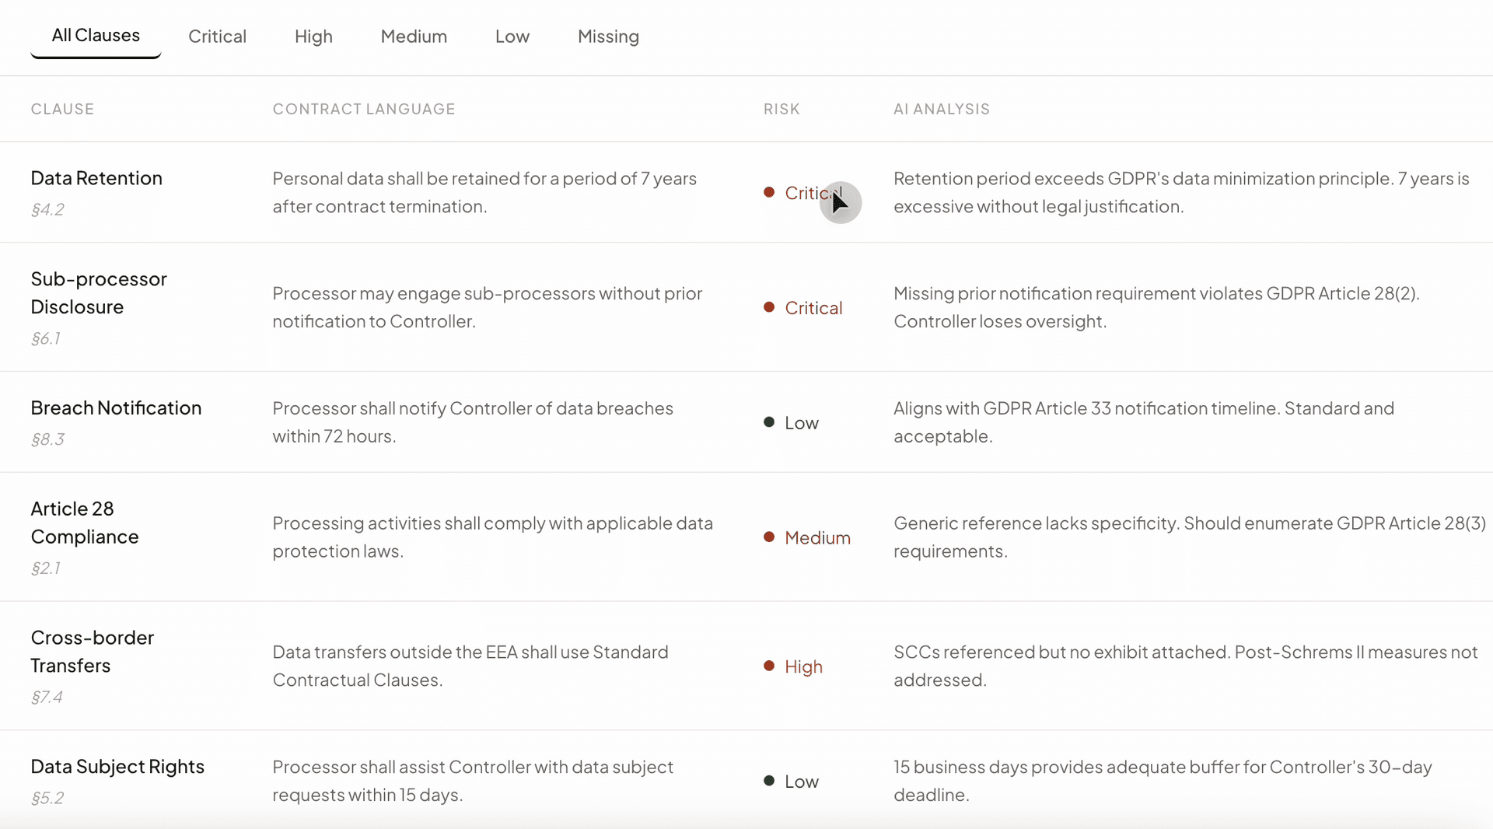
Task: Select the Medium severity tab
Action: coord(413,36)
